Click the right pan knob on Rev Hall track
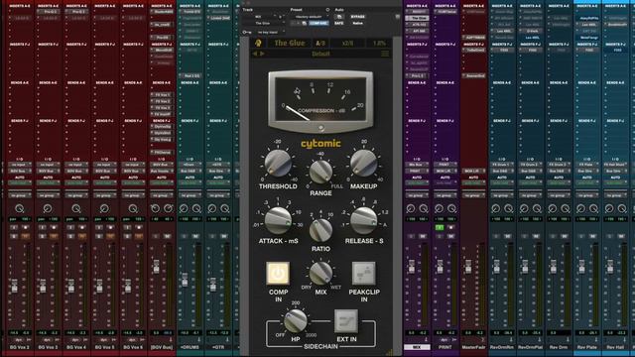The image size is (635, 357). (x=622, y=208)
